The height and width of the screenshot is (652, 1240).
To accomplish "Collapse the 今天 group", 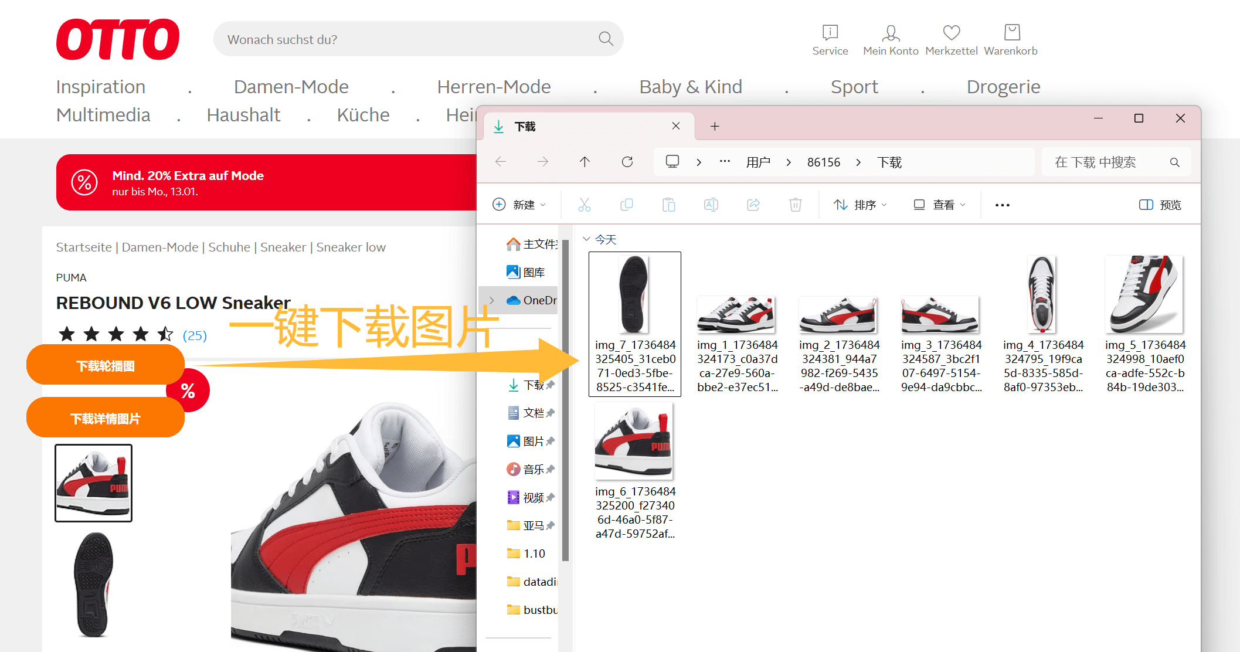I will coord(586,239).
